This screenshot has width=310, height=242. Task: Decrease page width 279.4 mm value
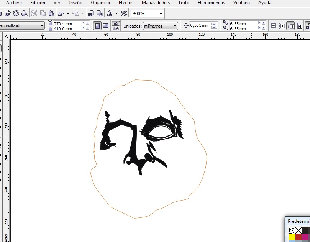click(x=84, y=23)
